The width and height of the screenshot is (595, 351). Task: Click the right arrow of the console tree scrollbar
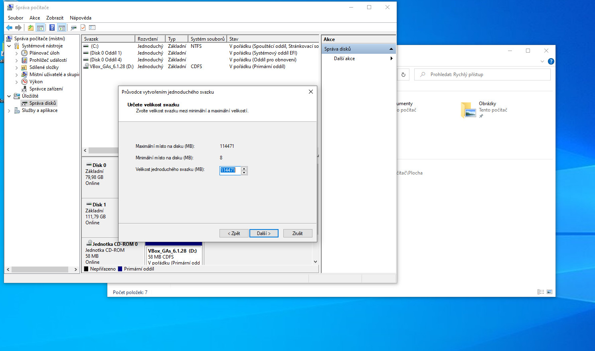pyautogui.click(x=76, y=270)
